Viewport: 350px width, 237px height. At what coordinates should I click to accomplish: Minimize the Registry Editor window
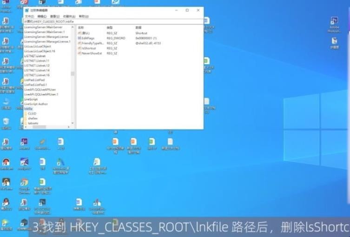coord(176,10)
